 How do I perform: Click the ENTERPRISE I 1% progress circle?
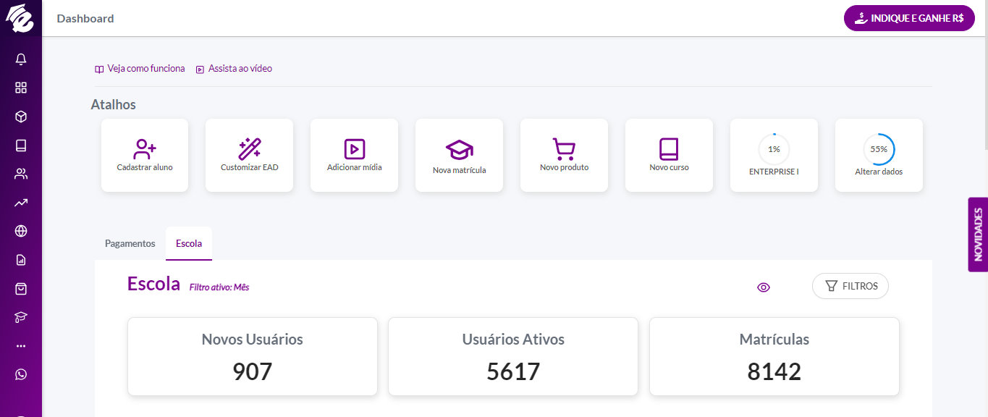click(x=774, y=149)
